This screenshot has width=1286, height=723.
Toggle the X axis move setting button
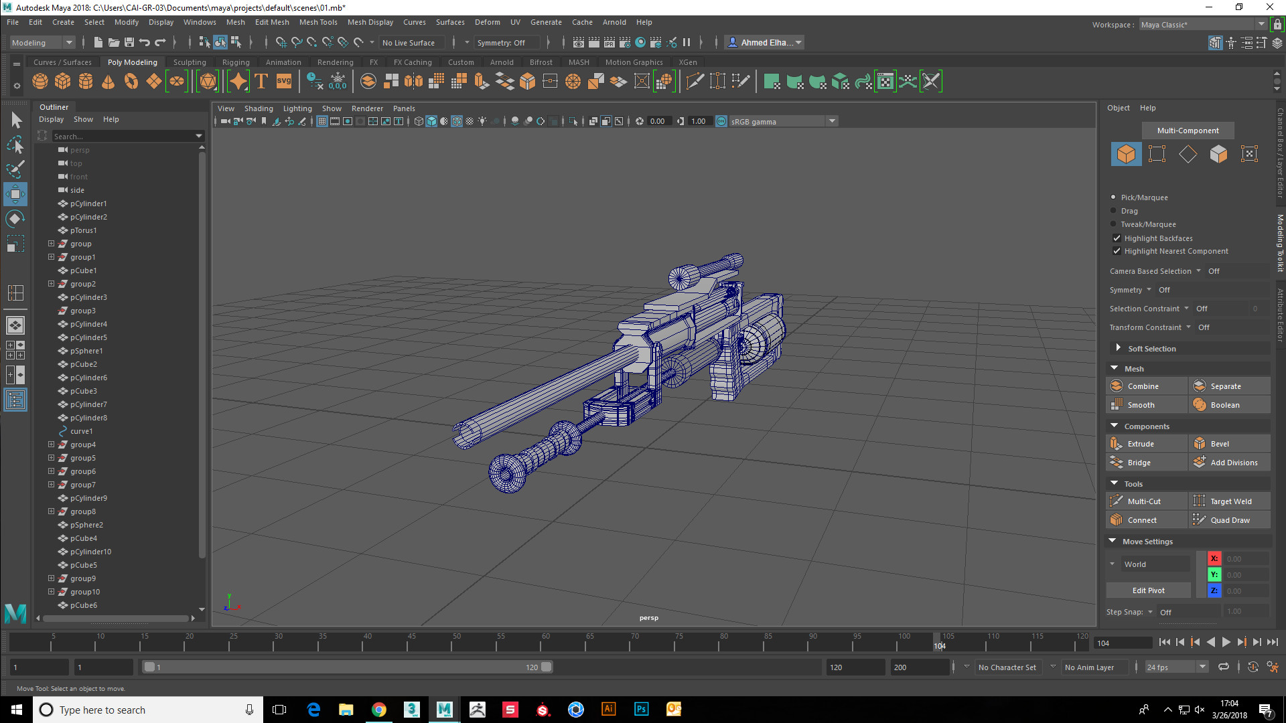pyautogui.click(x=1214, y=559)
